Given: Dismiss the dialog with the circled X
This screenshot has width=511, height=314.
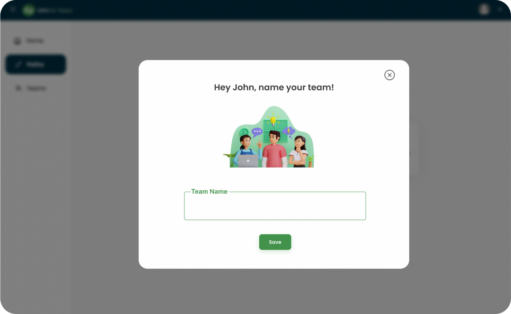Looking at the screenshot, I should click(389, 75).
